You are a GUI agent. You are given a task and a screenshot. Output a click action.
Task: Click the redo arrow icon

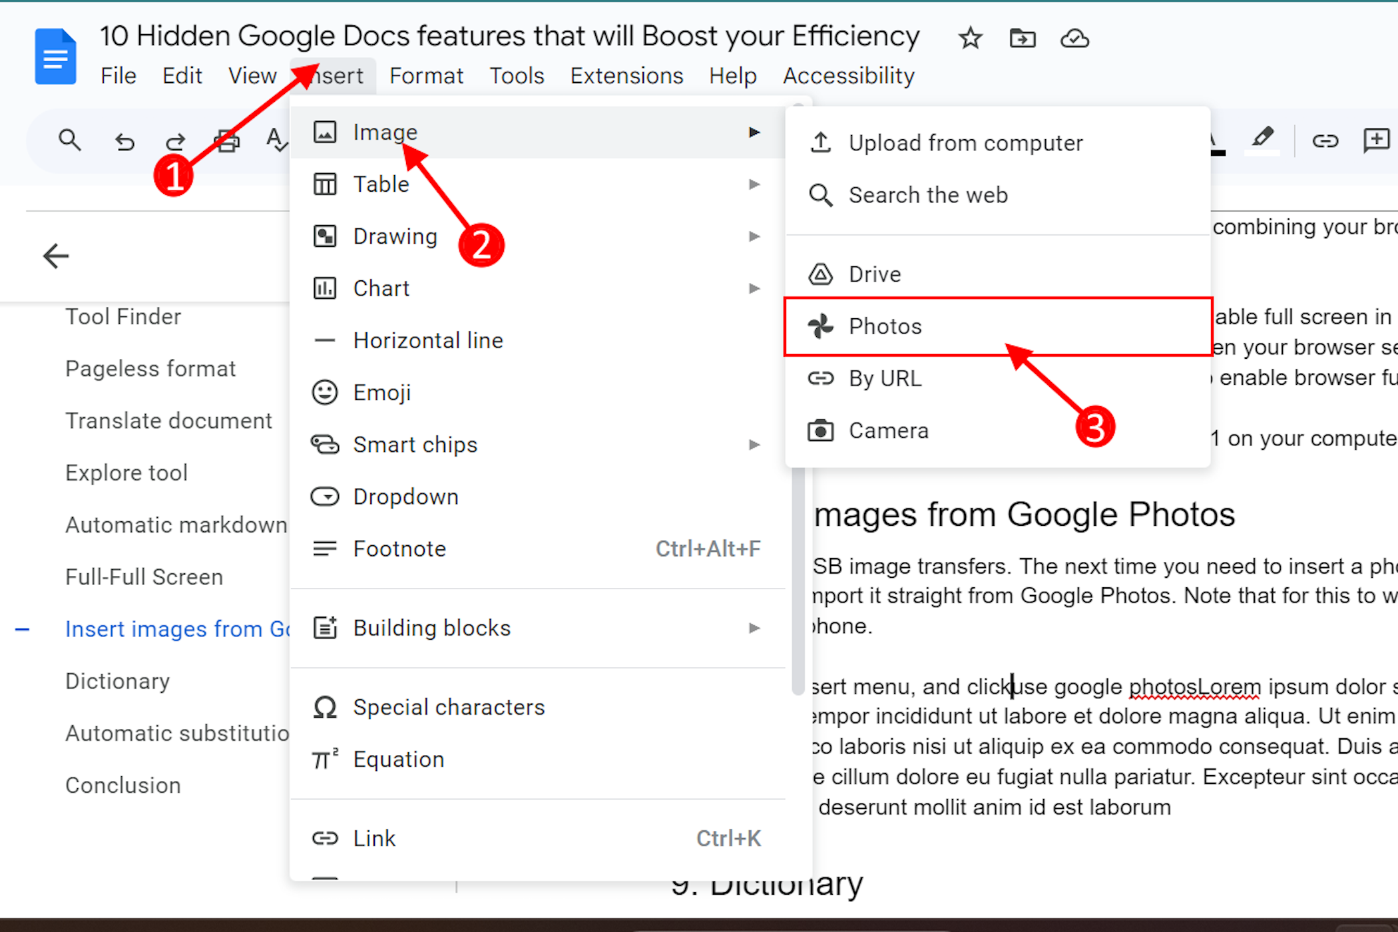click(174, 141)
